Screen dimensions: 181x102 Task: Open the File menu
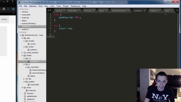click(x=21, y=6)
